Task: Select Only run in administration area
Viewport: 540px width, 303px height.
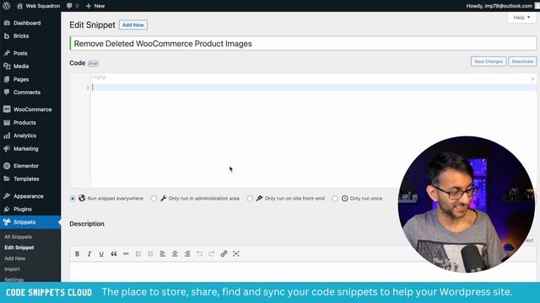Action: (x=154, y=199)
